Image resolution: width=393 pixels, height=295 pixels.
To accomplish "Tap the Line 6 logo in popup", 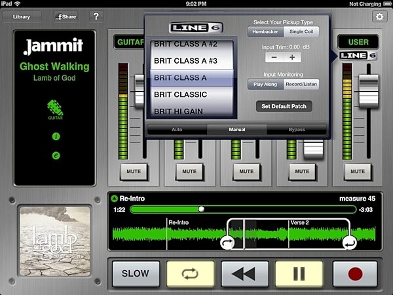I will pyautogui.click(x=196, y=28).
